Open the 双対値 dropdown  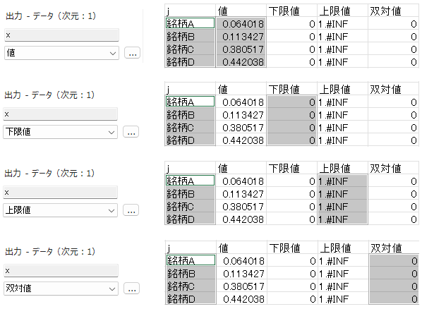click(61, 289)
